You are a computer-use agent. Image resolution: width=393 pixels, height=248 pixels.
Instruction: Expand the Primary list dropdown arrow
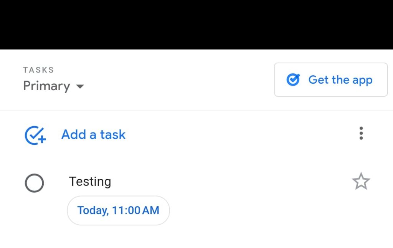tap(80, 86)
